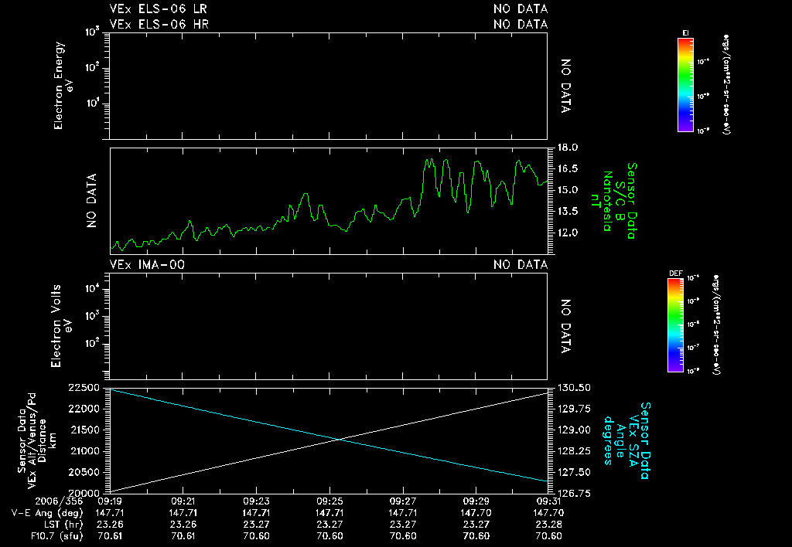
Task: Click the 15.0 nT axis tick label
Action: pyautogui.click(x=568, y=190)
